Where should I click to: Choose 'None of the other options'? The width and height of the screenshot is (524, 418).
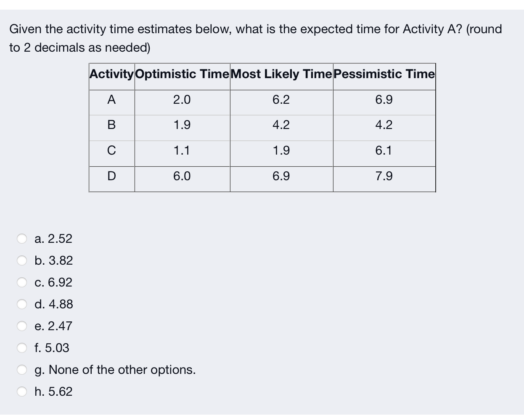point(22,370)
